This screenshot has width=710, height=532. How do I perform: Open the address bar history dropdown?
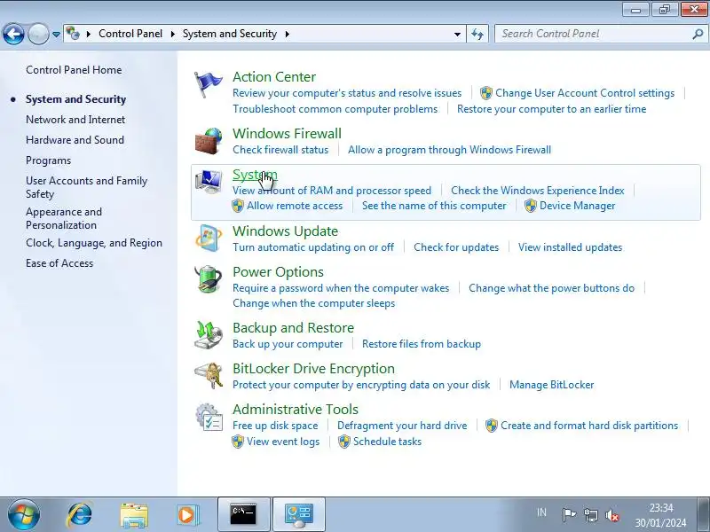coord(457,34)
